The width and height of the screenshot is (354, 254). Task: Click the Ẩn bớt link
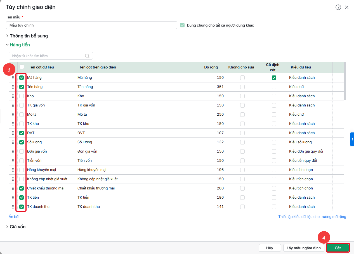pos(14,217)
